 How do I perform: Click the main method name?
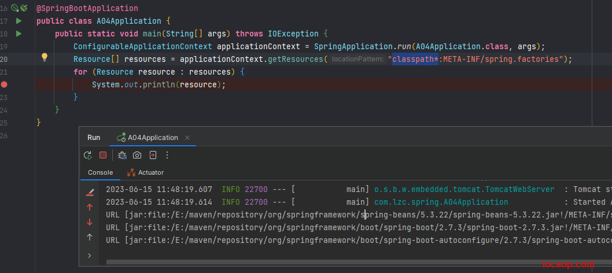tap(152, 34)
